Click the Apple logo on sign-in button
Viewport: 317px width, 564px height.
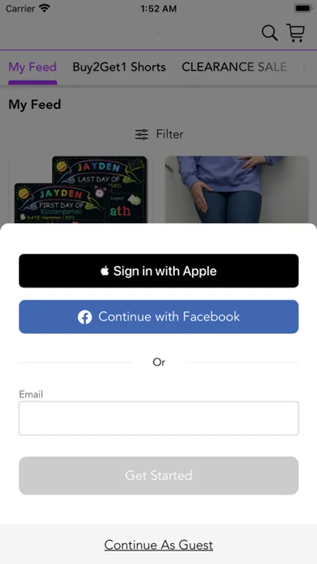point(104,271)
